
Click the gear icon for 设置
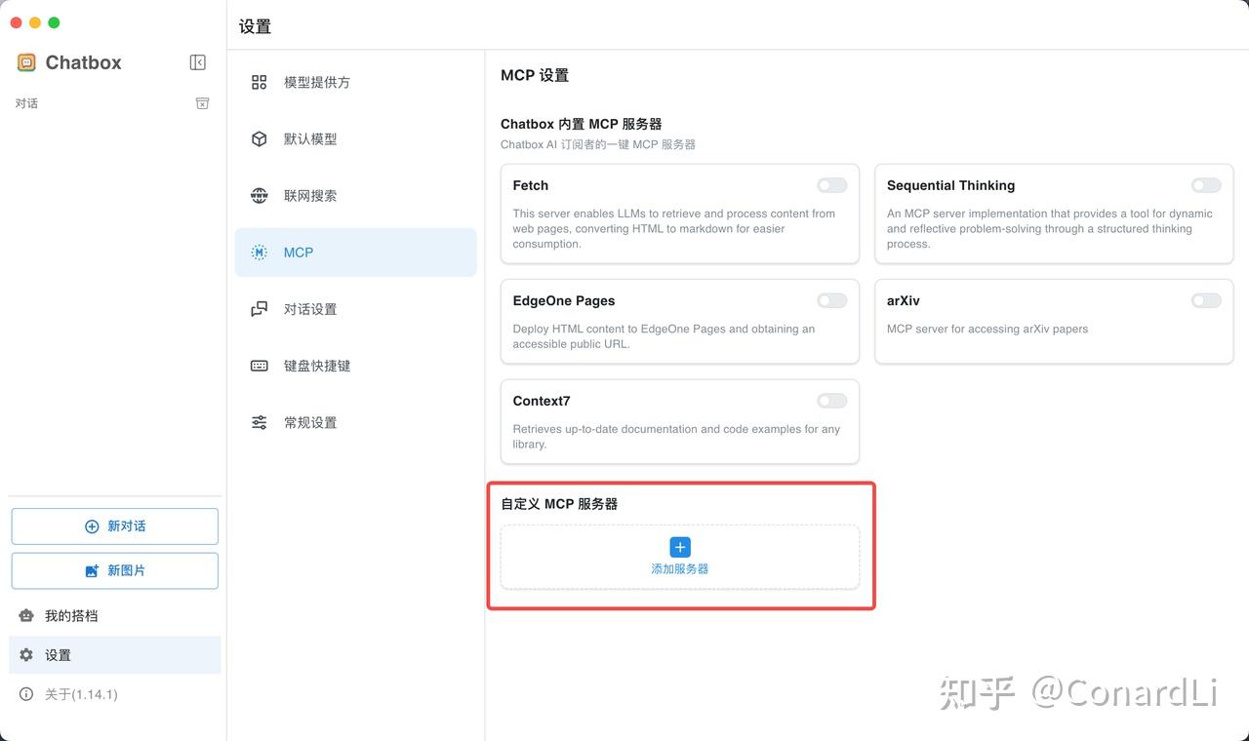(26, 655)
